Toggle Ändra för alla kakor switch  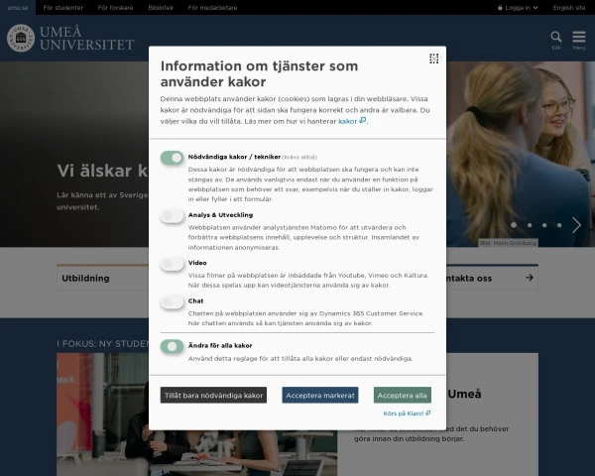[173, 346]
